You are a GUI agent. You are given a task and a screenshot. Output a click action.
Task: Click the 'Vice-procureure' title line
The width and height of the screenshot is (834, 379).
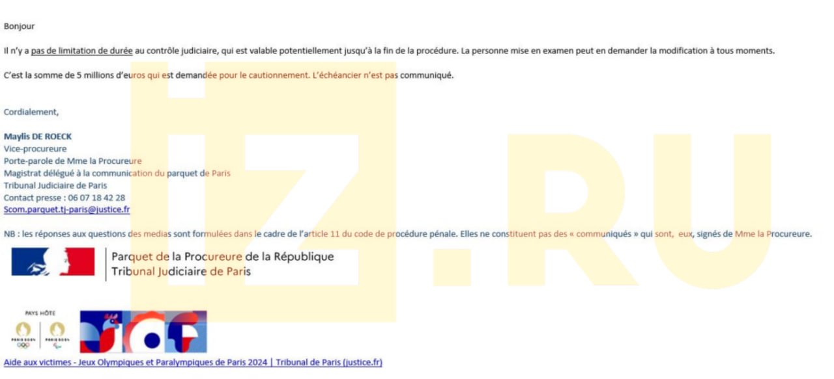[x=35, y=149]
